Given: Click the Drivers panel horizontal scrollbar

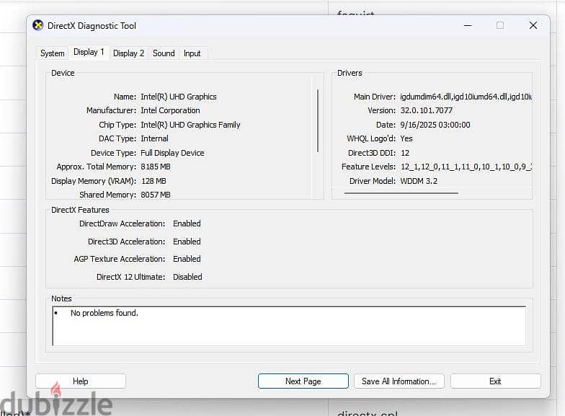Looking at the screenshot, I should point(401,193).
